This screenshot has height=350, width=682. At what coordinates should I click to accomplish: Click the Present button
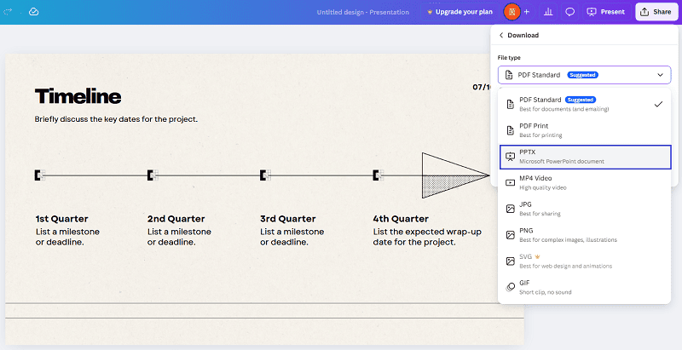tap(606, 12)
